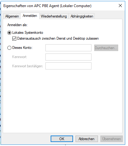128x146 pixels.
Task: Click the Kennwort bestätigen input field
Action: tap(68, 66)
